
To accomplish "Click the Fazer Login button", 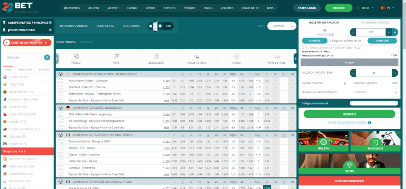I will pyautogui.click(x=307, y=8).
